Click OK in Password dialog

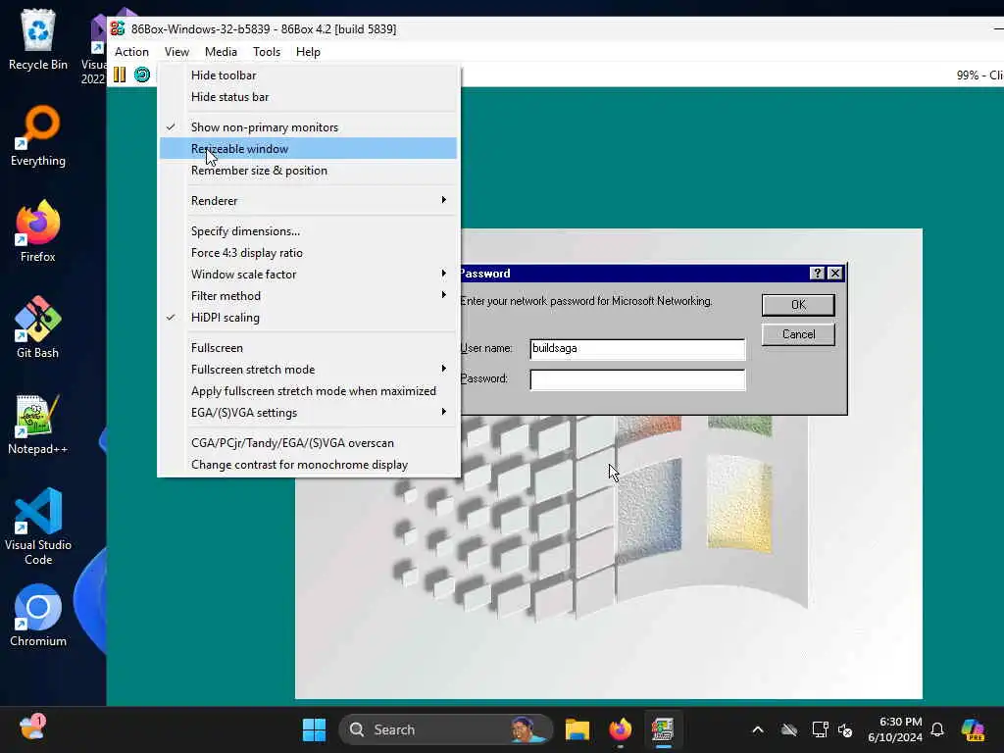click(798, 305)
